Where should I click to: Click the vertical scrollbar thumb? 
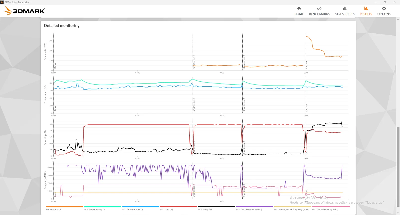[x=398, y=167]
